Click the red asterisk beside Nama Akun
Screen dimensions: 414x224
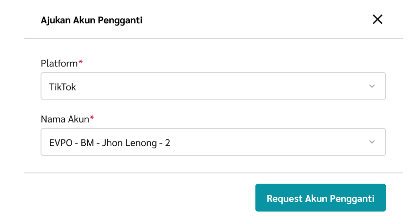(x=91, y=119)
